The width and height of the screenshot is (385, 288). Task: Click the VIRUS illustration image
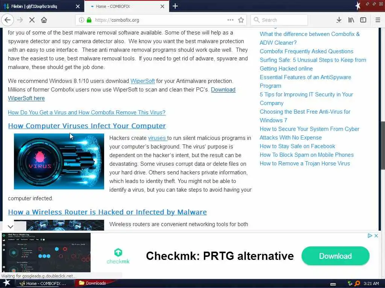pos(59,161)
